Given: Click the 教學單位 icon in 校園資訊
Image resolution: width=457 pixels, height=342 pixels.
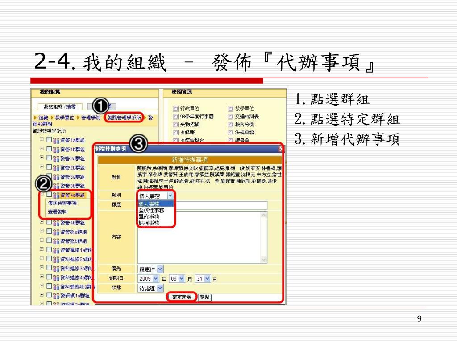Looking at the screenshot, I should pyautogui.click(x=231, y=109).
